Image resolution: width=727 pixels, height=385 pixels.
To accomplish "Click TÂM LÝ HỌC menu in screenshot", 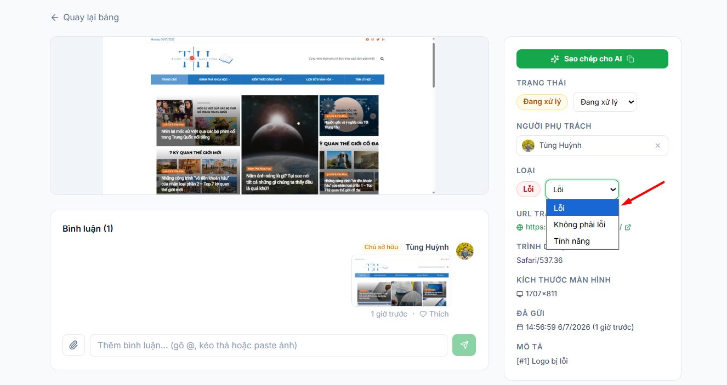I will [364, 79].
